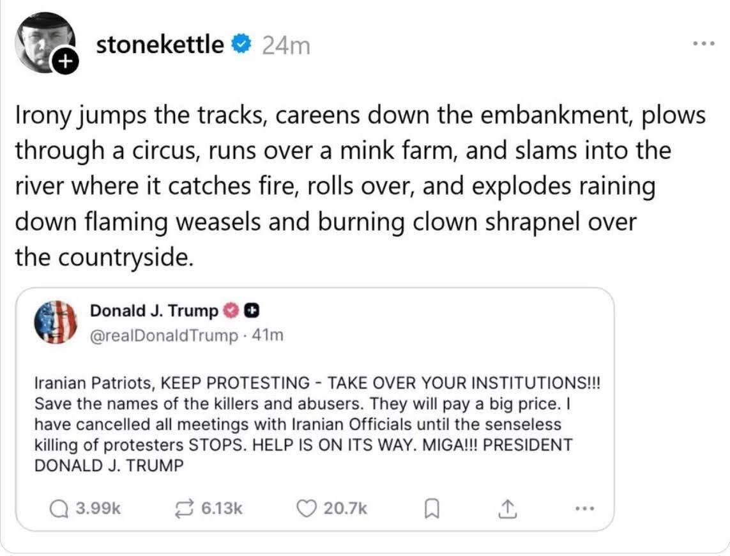Open the post's more options menu

click(704, 44)
